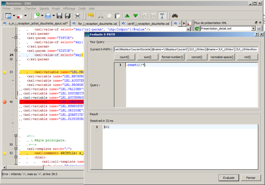Image resolution: width=265 pixels, height=185 pixels.
Task: Click the copy pages icon
Action: click(x=109, y=16)
